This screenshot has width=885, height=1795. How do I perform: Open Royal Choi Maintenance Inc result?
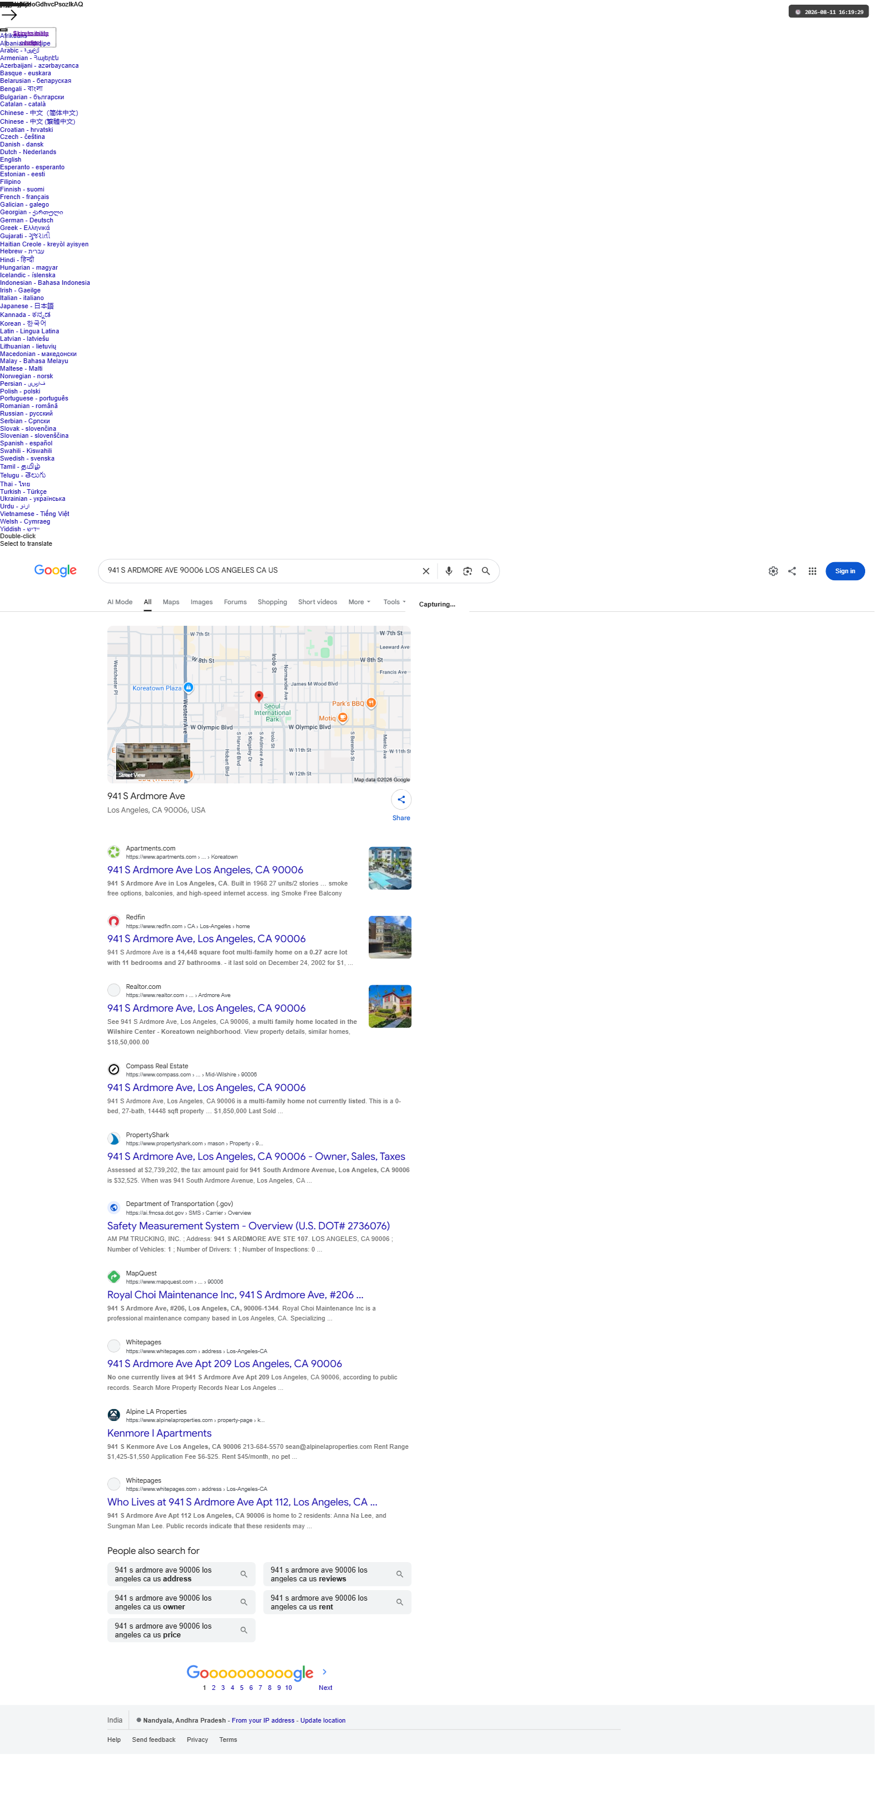point(235,1295)
